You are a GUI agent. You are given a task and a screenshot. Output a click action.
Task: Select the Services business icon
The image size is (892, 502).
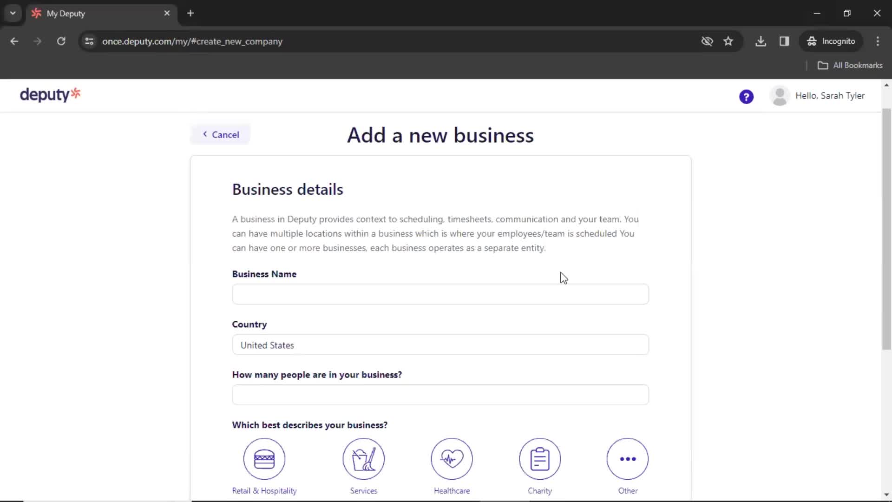tap(364, 458)
